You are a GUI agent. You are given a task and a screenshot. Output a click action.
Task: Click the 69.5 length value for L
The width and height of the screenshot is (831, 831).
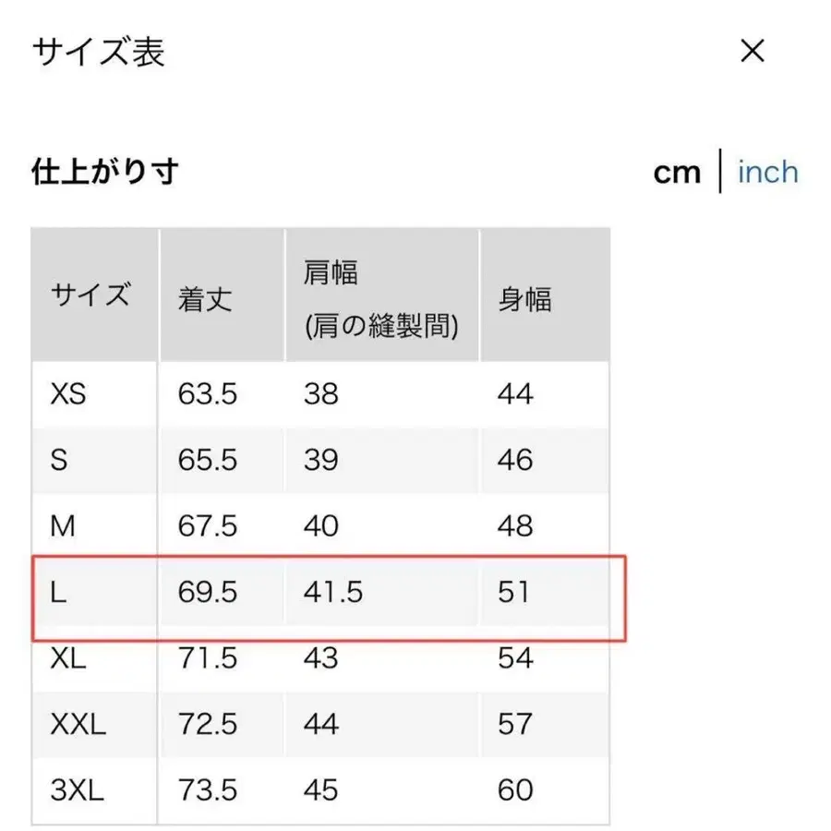[x=204, y=593]
